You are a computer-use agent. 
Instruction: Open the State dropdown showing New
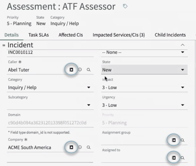(x=144, y=70)
